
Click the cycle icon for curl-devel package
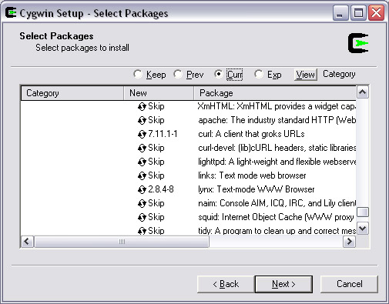pyautogui.click(x=142, y=148)
